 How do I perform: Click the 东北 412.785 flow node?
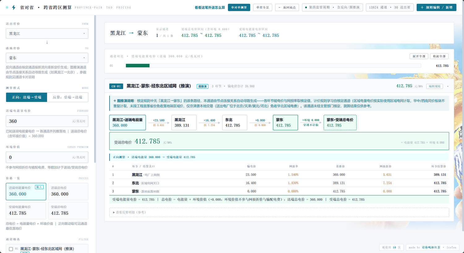pos(235,122)
